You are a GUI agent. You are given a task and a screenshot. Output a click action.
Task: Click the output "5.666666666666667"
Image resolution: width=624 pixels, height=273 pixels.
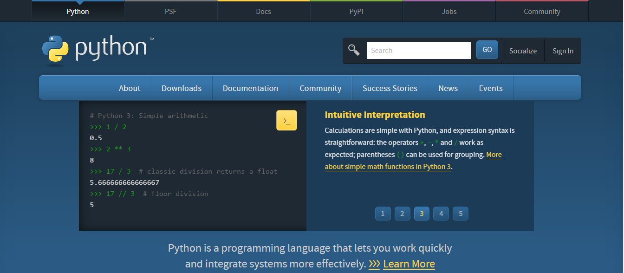(124, 182)
